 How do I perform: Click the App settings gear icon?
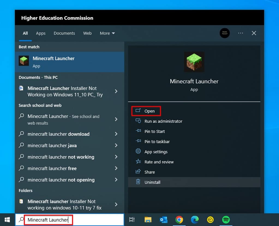138,151
